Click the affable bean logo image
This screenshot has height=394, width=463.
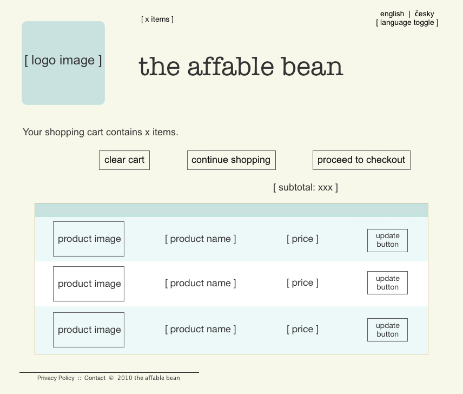pos(63,62)
